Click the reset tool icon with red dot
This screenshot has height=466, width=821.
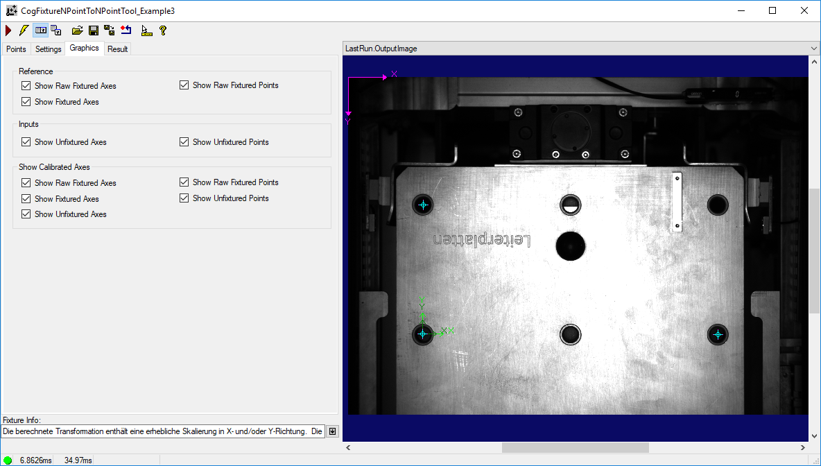point(126,31)
